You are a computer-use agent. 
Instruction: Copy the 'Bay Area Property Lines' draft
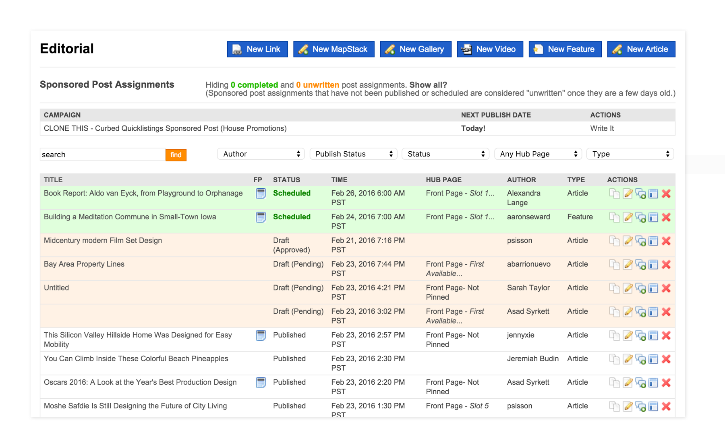[614, 265]
